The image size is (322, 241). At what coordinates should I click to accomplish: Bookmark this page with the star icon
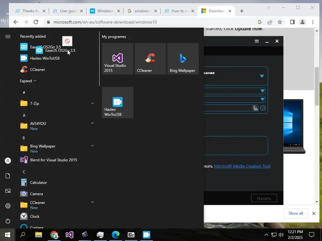[280, 22]
